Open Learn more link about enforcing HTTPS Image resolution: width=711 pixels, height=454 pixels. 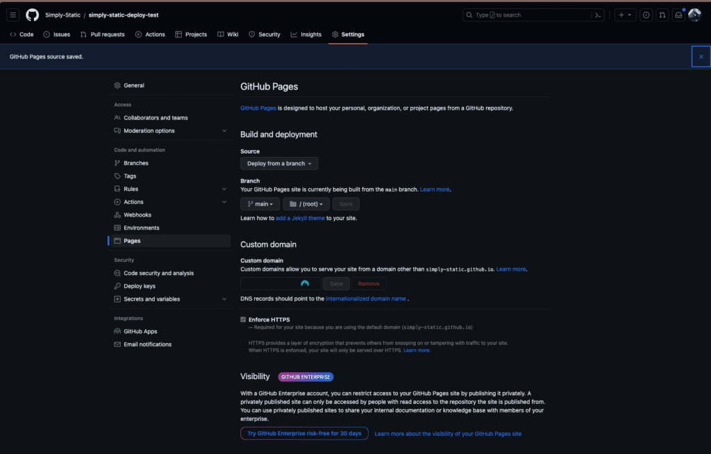tap(417, 350)
